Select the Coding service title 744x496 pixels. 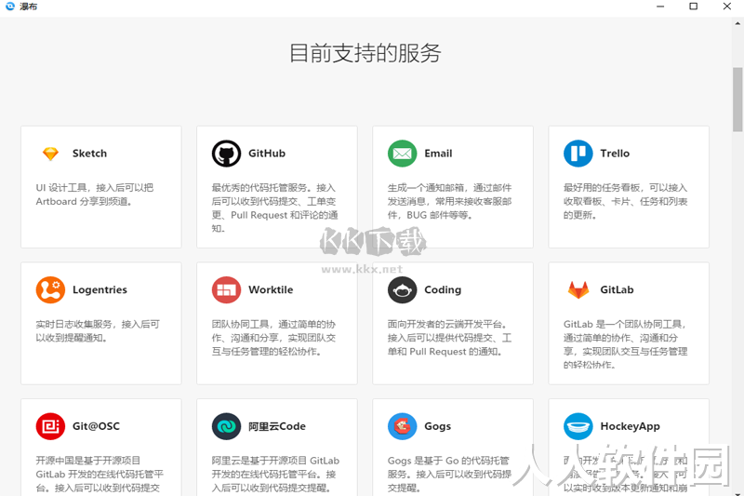pyautogui.click(x=443, y=290)
